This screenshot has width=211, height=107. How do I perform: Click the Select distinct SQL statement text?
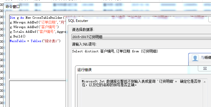point(115,51)
